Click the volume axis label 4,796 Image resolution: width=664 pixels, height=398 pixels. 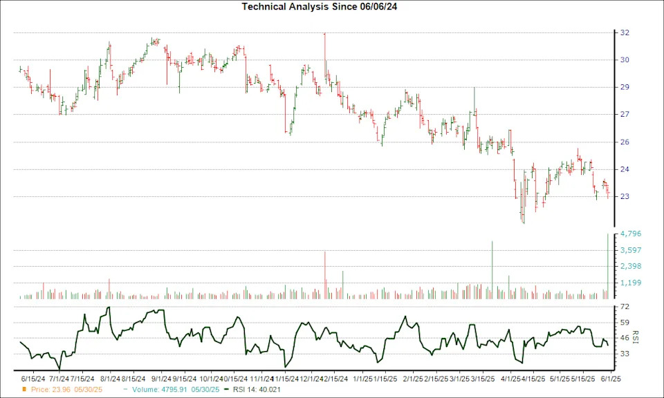(x=631, y=234)
